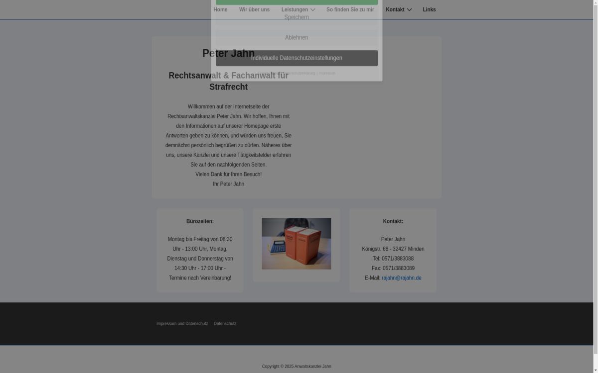Click the rajahn@rajahn.de email link
The width and height of the screenshot is (598, 373).
402,278
